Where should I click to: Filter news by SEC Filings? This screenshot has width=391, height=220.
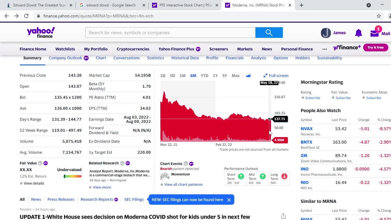pyautogui.click(x=134, y=199)
